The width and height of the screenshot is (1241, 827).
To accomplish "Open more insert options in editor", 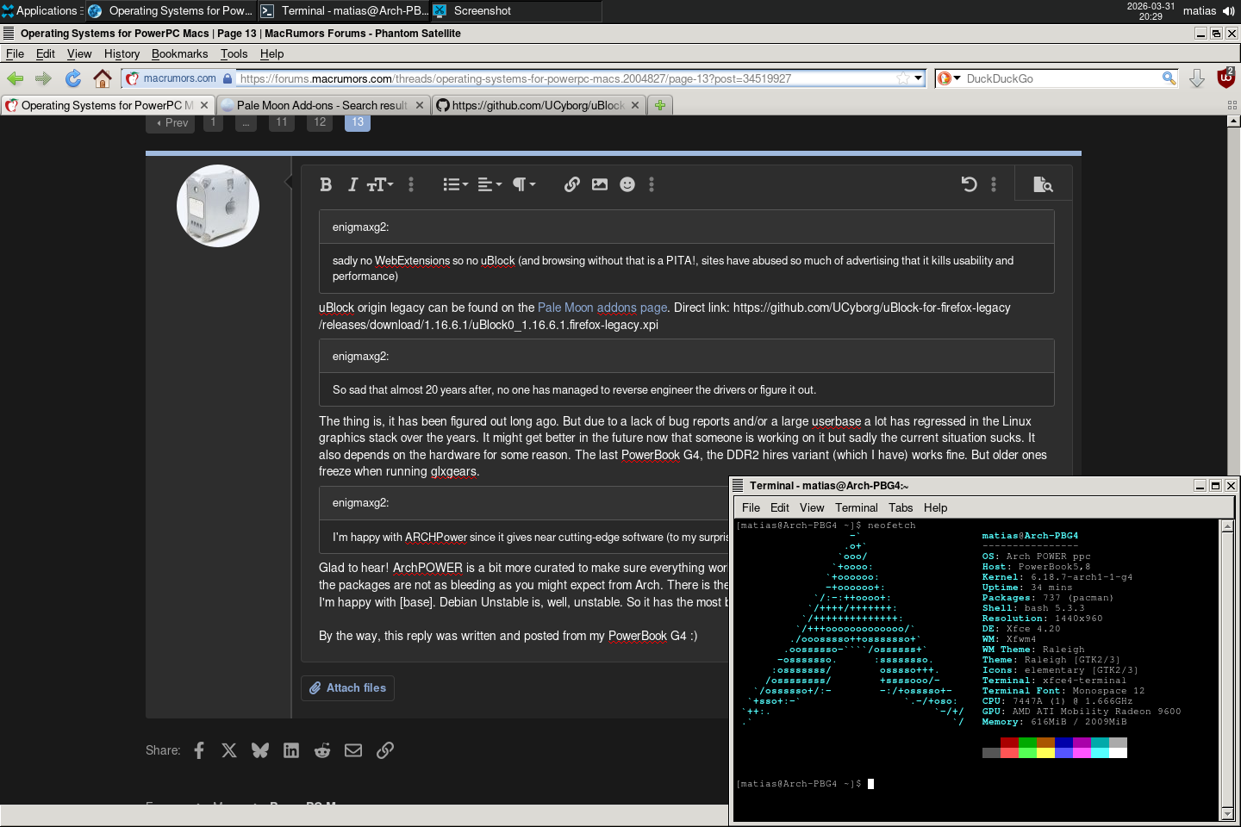I will click(x=652, y=184).
